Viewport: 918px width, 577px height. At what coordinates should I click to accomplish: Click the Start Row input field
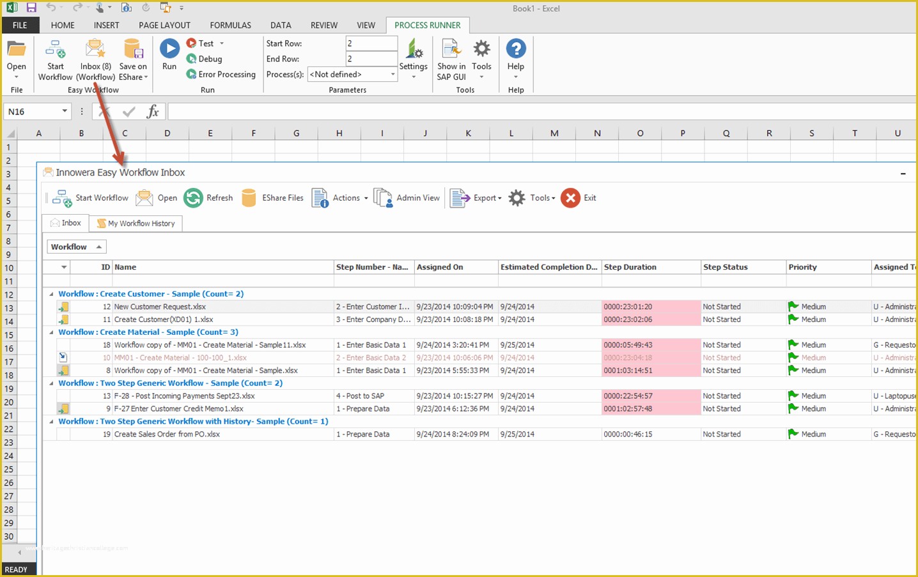371,43
